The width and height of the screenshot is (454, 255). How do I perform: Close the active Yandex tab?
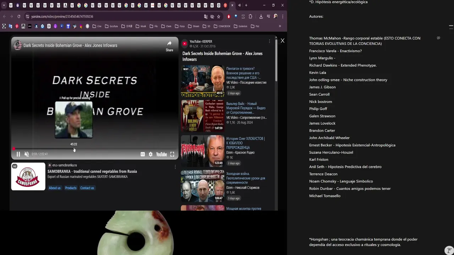click(232, 5)
